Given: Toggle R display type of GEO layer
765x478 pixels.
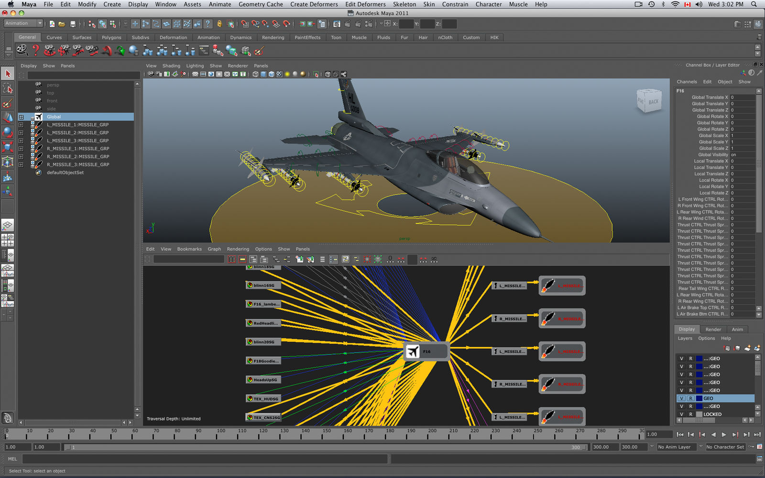Looking at the screenshot, I should tap(690, 398).
